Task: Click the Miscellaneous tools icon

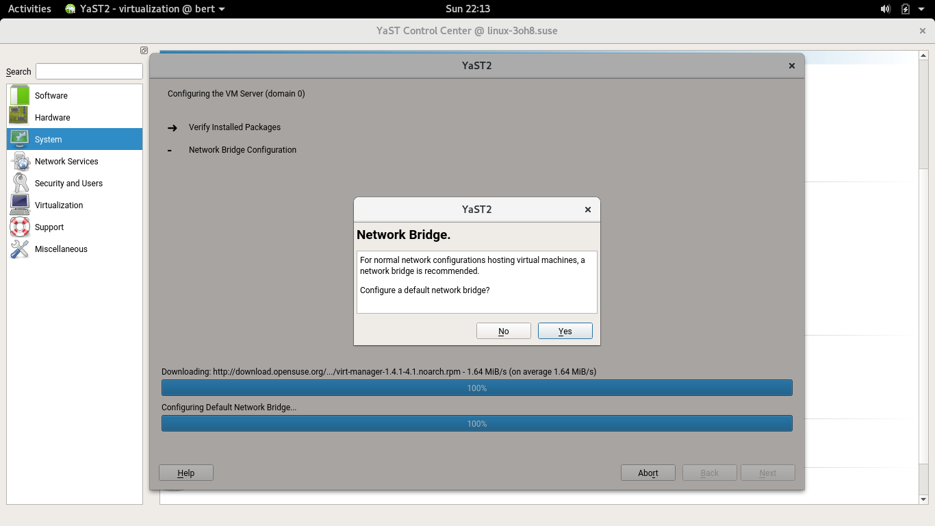Action: 20,249
